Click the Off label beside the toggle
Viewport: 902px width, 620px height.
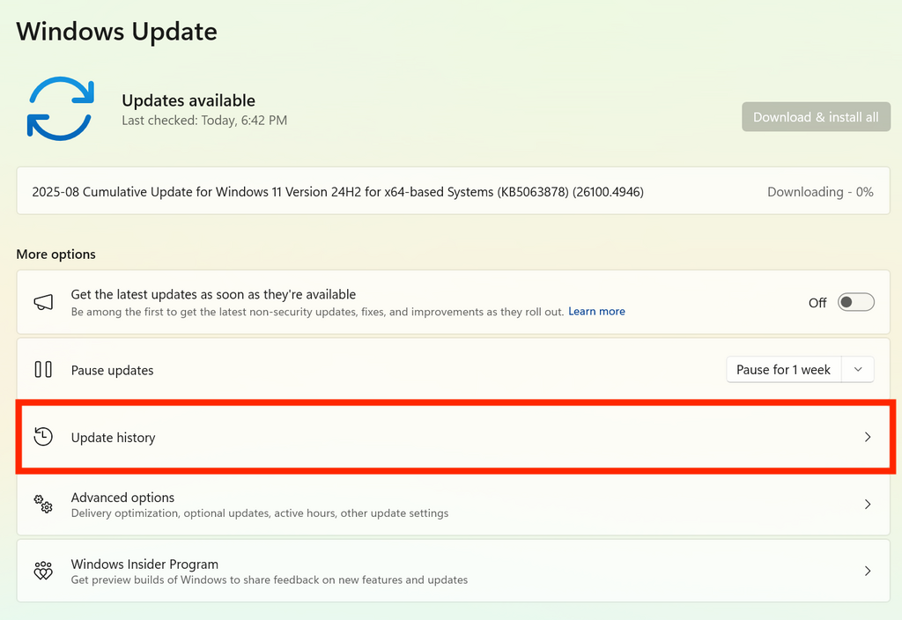(817, 303)
